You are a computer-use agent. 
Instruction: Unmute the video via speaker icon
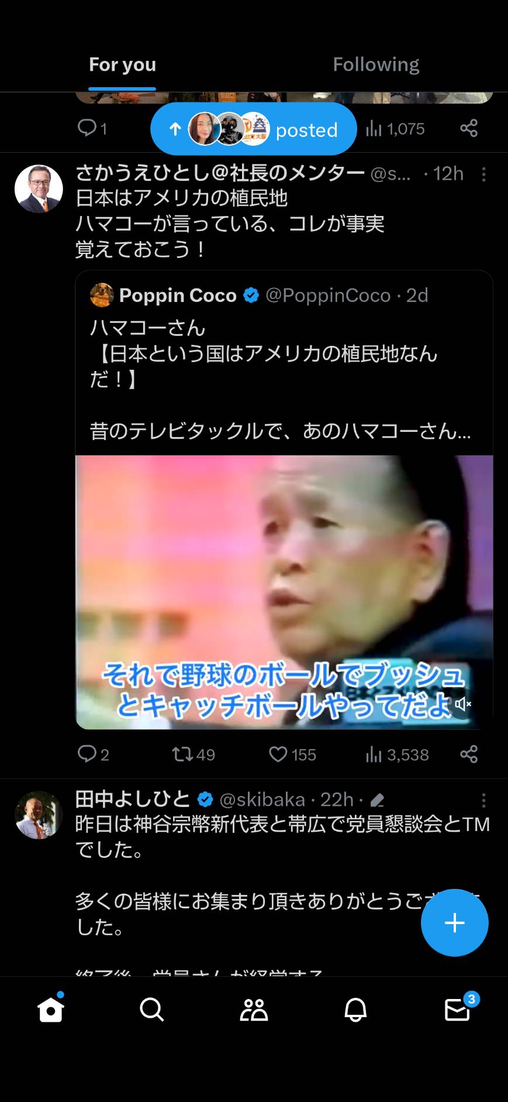coord(463,703)
